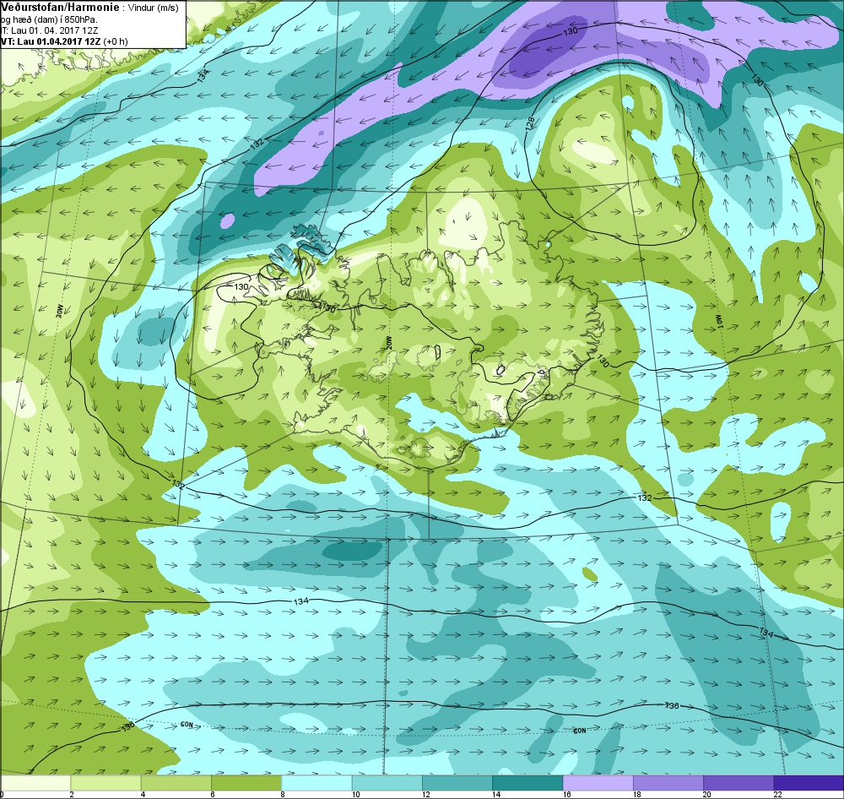Click the legend tick label 18
Image resolution: width=844 pixels, height=799 pixels.
pos(636,794)
